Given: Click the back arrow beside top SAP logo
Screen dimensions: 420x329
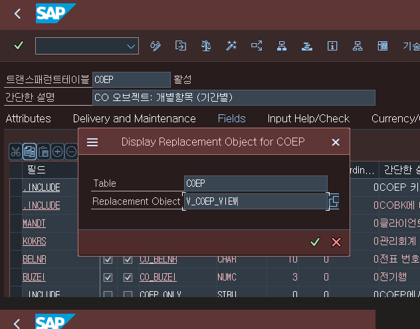Looking at the screenshot, I should tap(18, 13).
